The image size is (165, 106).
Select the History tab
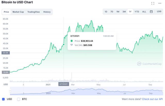tap(47, 12)
